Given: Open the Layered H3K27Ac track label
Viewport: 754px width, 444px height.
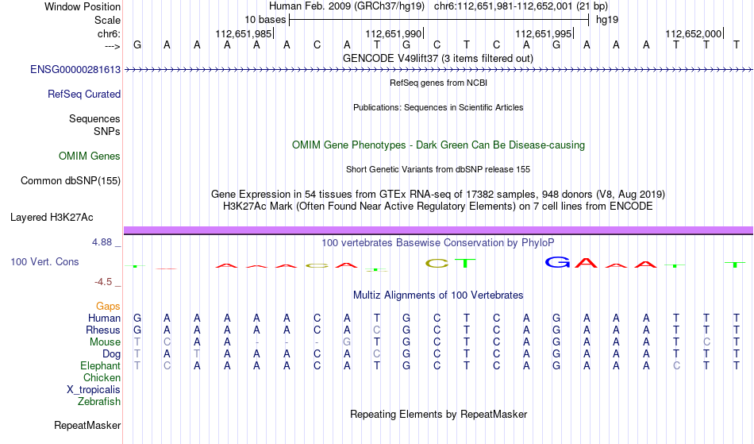Looking at the screenshot, I should tap(52, 218).
